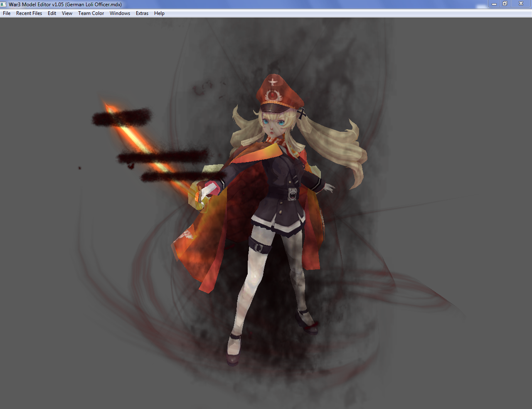Minimize the War3 Model Editor window

[494, 4]
